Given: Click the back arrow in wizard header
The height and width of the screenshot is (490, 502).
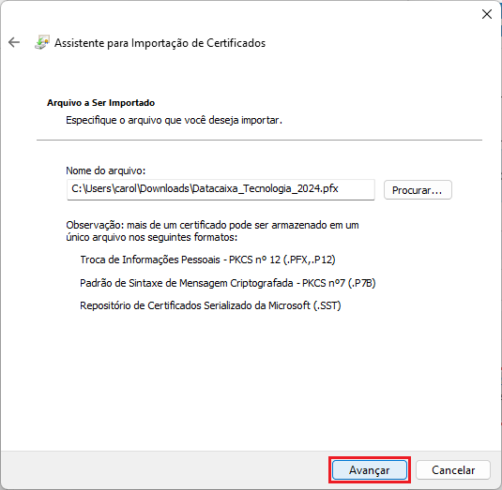Looking at the screenshot, I should (x=14, y=42).
